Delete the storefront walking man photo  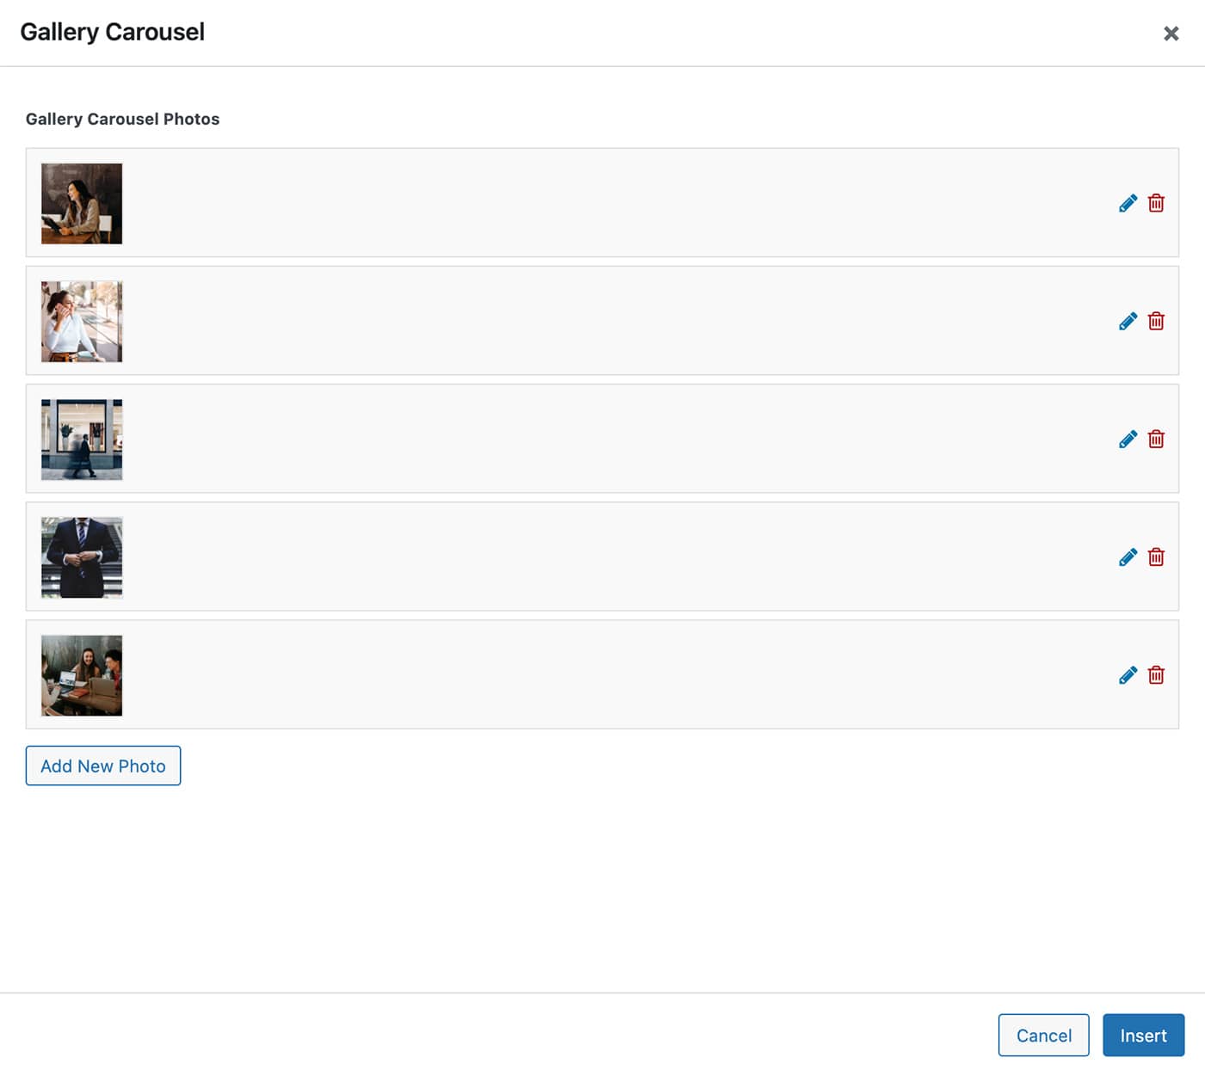pos(1156,440)
